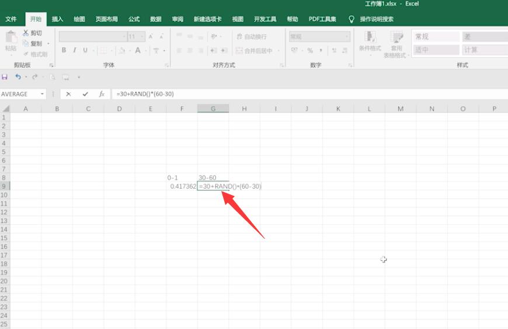Click the percent style icon

311,51
